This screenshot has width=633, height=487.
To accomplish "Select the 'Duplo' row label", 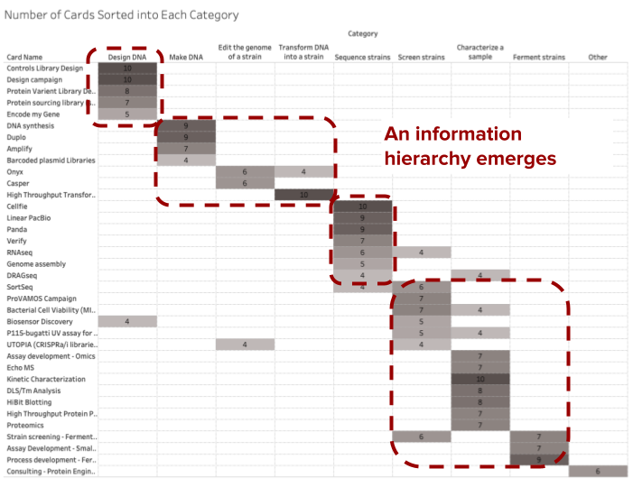I will coord(16,137).
